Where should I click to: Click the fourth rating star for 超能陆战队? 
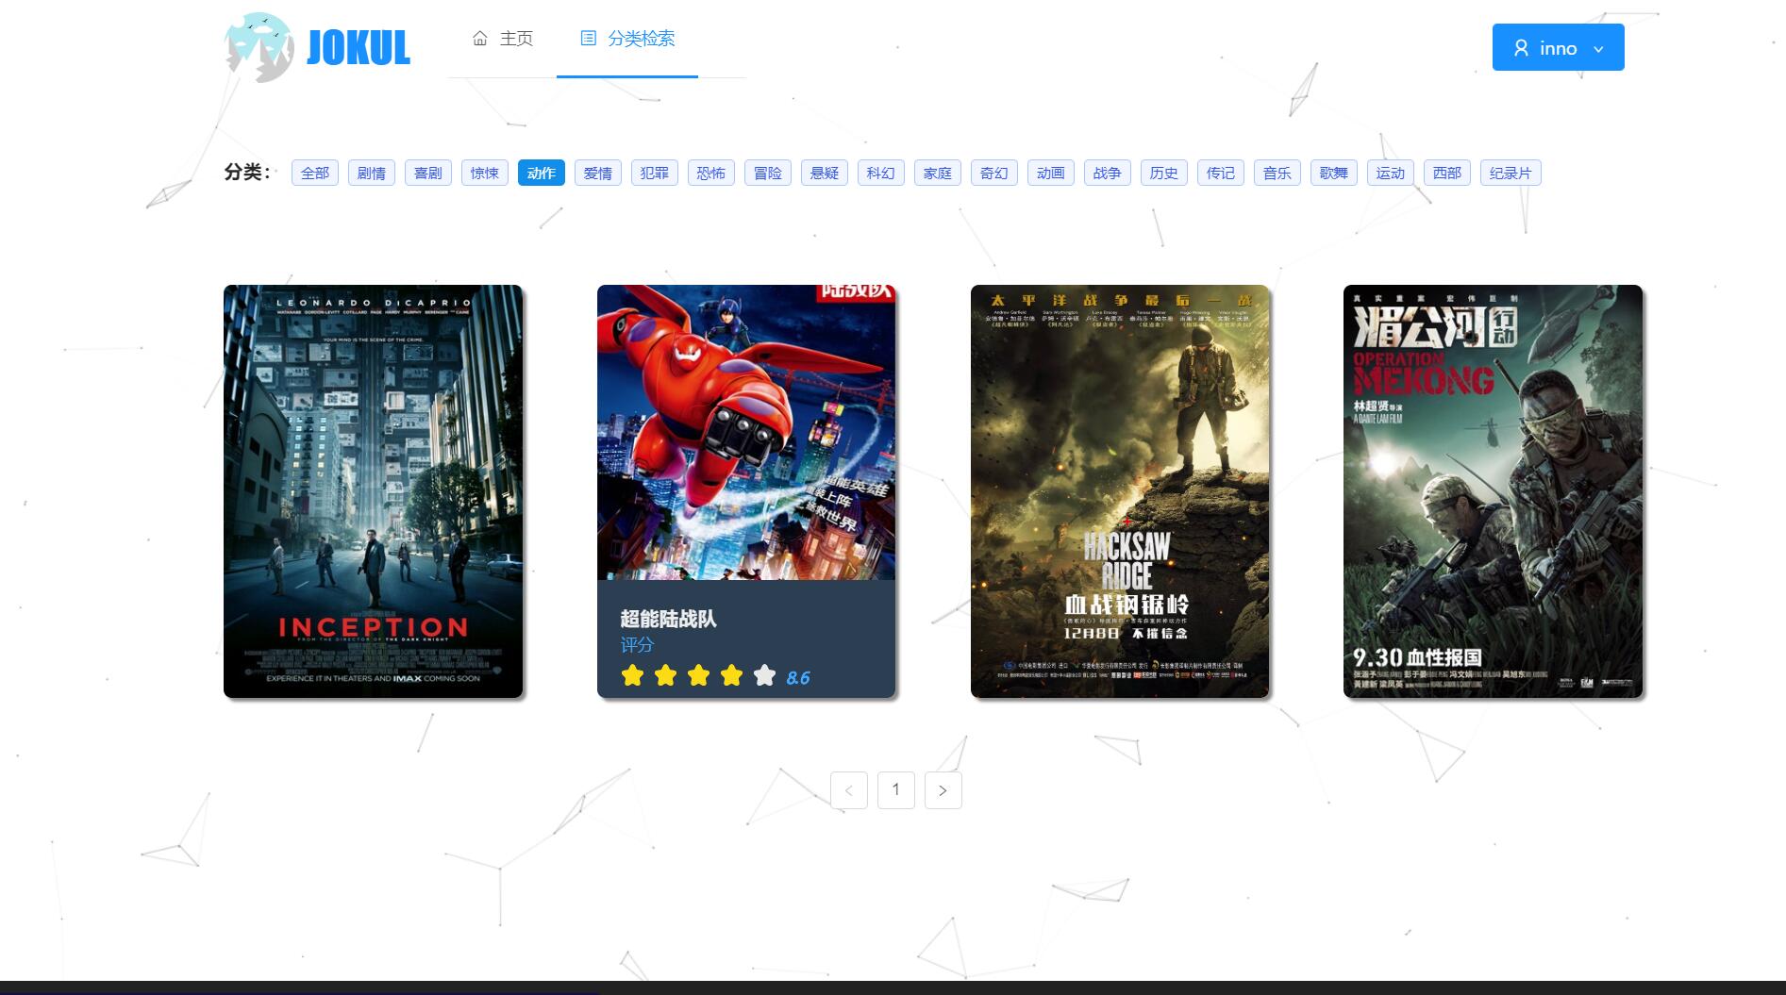[732, 675]
